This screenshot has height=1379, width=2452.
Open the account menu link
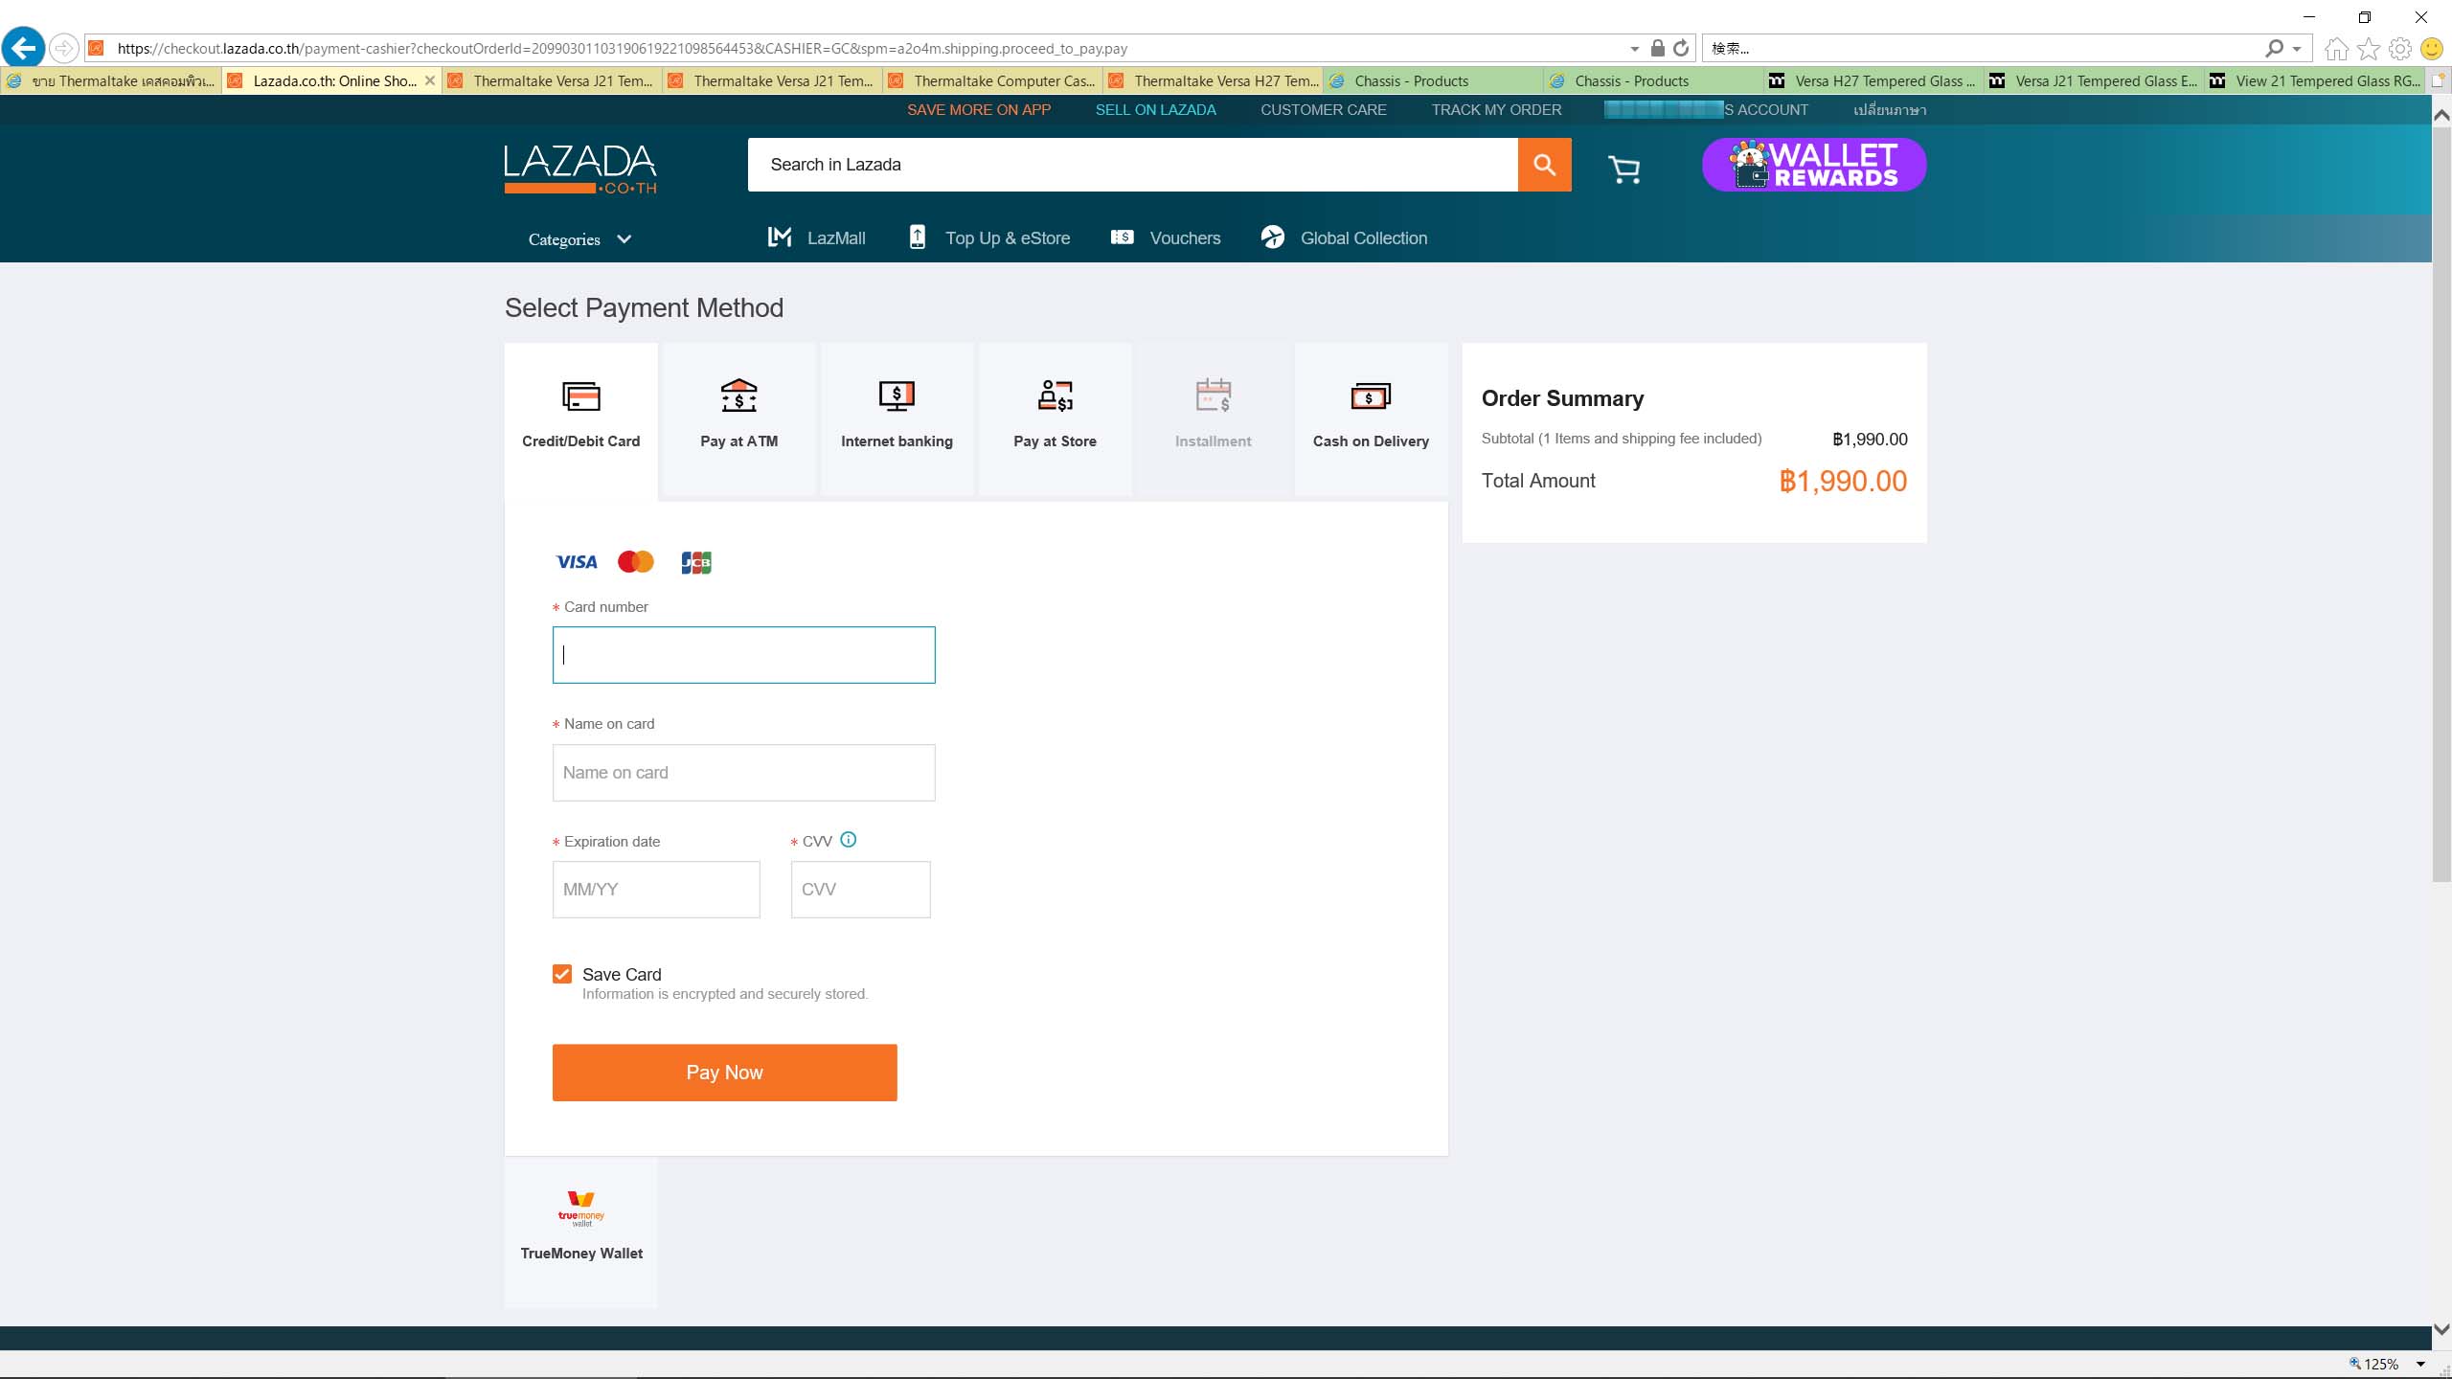tap(1707, 110)
